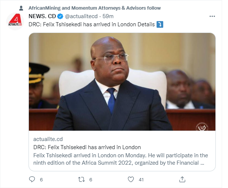The width and height of the screenshot is (228, 188).
Task: Click the reply speech bubble icon
Action: point(32,179)
